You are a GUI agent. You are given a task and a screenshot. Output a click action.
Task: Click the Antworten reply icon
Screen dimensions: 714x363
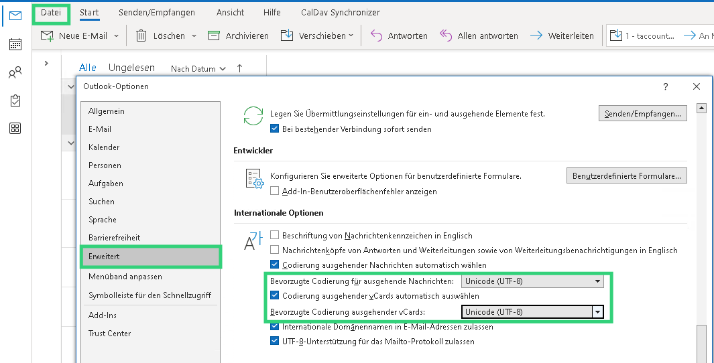377,36
